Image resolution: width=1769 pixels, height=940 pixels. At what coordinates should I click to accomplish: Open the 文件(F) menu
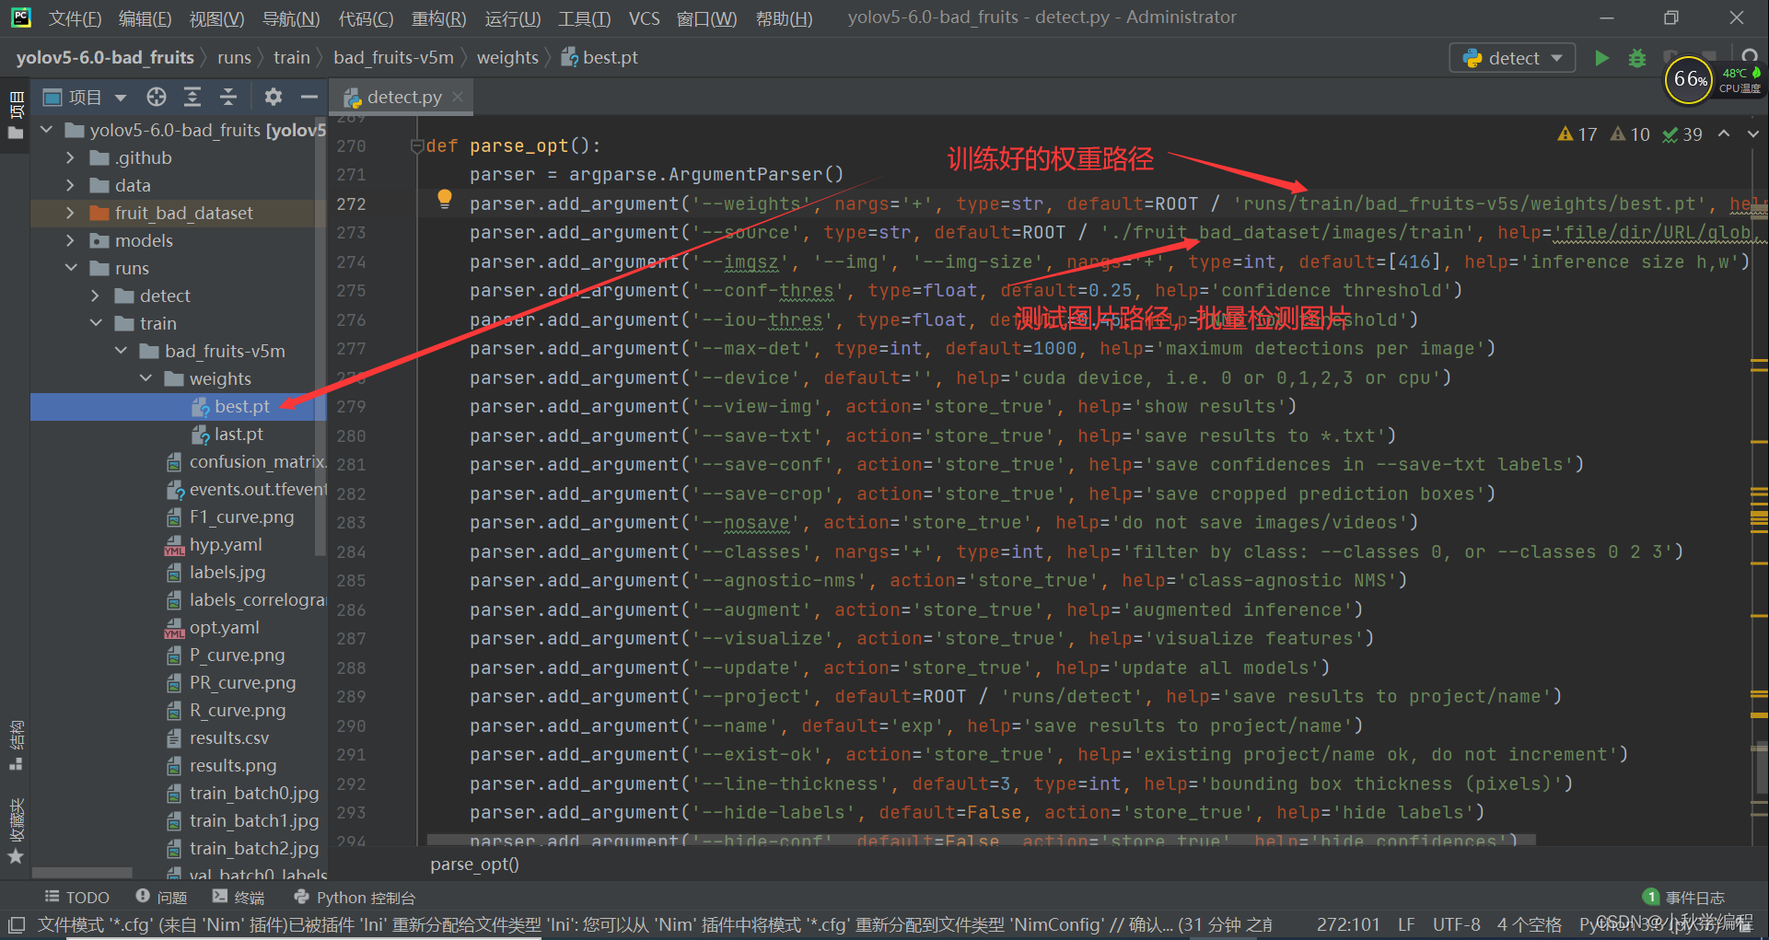click(75, 18)
